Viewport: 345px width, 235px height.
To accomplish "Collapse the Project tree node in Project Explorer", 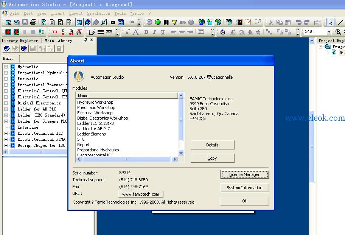I will (x=320, y=47).
